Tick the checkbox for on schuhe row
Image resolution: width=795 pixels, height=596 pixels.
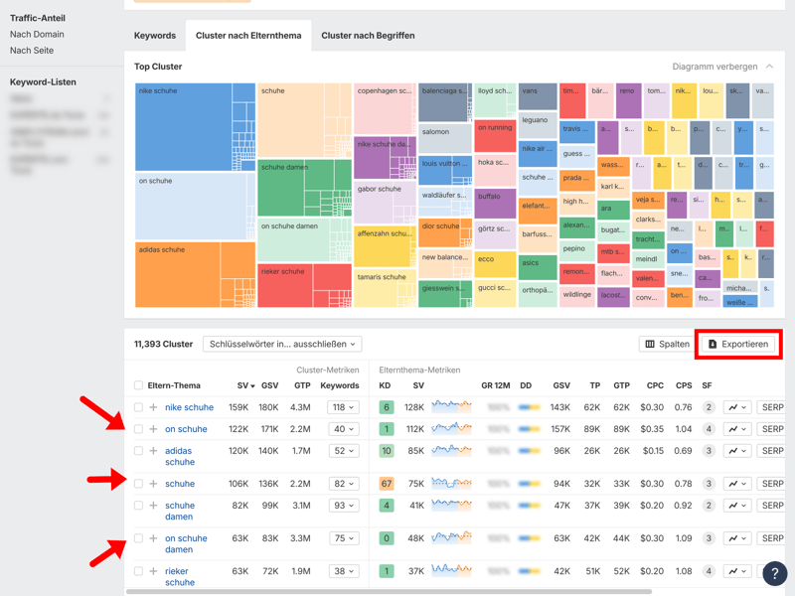pos(138,429)
